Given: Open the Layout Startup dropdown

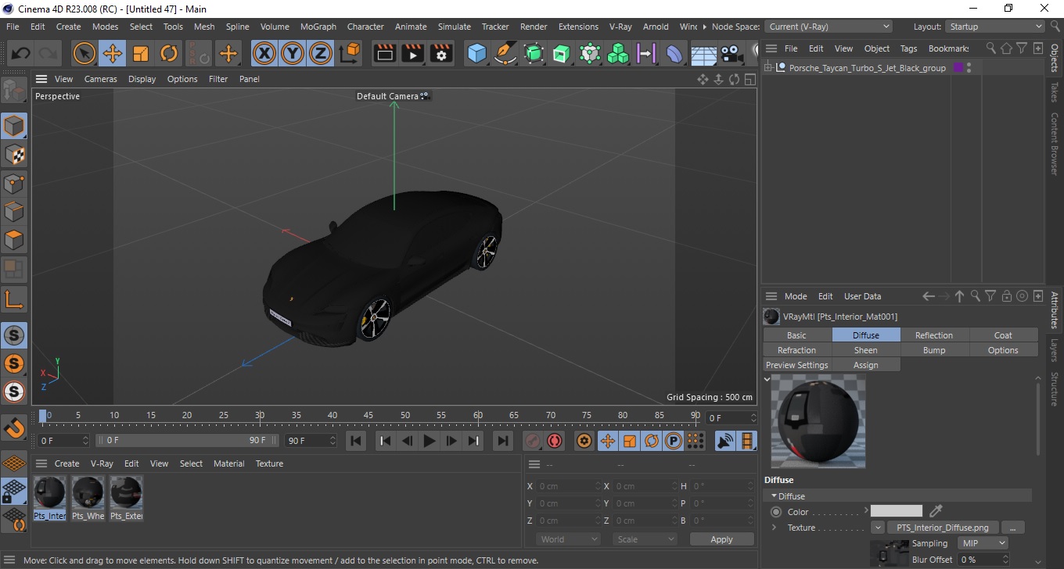Looking at the screenshot, I should coord(994,27).
